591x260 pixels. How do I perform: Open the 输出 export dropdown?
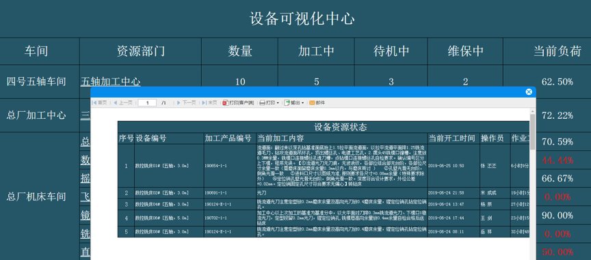294,102
